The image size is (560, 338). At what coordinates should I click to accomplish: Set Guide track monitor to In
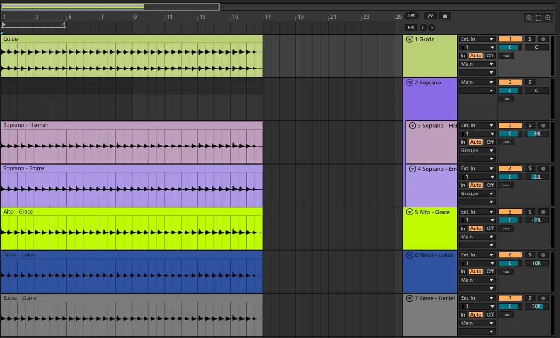tap(463, 55)
